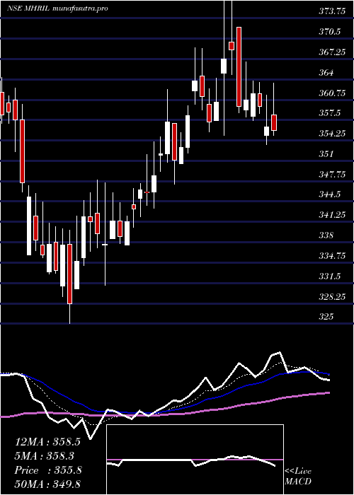Click the 364 price axis label
Viewport: 354px width, 495px height.
pos(326,73)
